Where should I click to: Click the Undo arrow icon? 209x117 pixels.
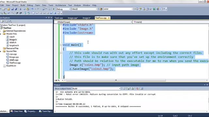tap(32, 9)
